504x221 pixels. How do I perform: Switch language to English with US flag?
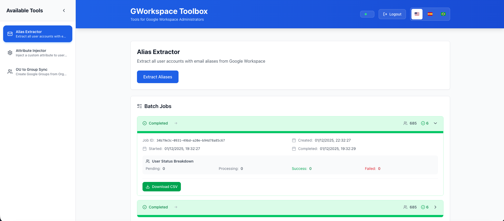[417, 14]
